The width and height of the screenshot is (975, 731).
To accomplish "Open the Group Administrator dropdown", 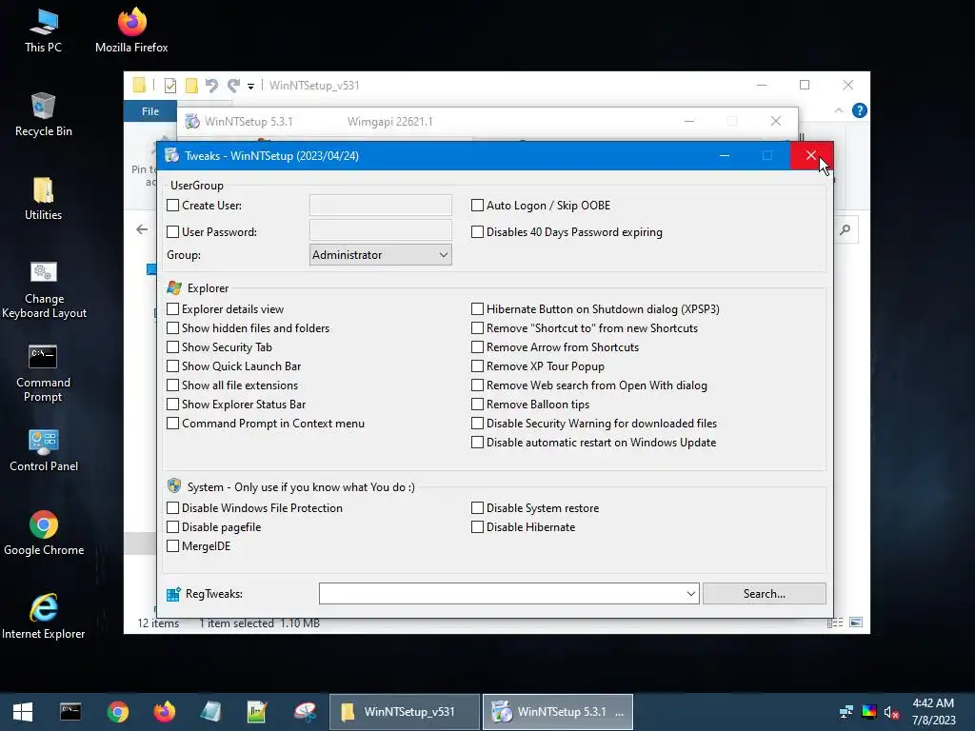I will (x=381, y=255).
